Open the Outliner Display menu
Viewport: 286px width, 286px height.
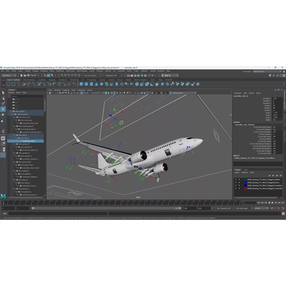tap(11, 92)
